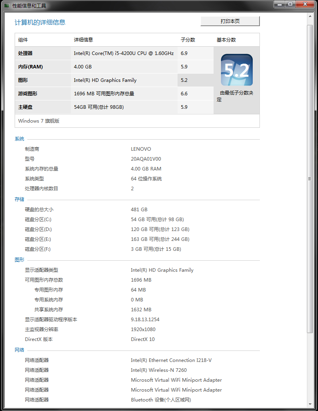Click Intel(R) Wireless-N 7260 adapter text

159,370
